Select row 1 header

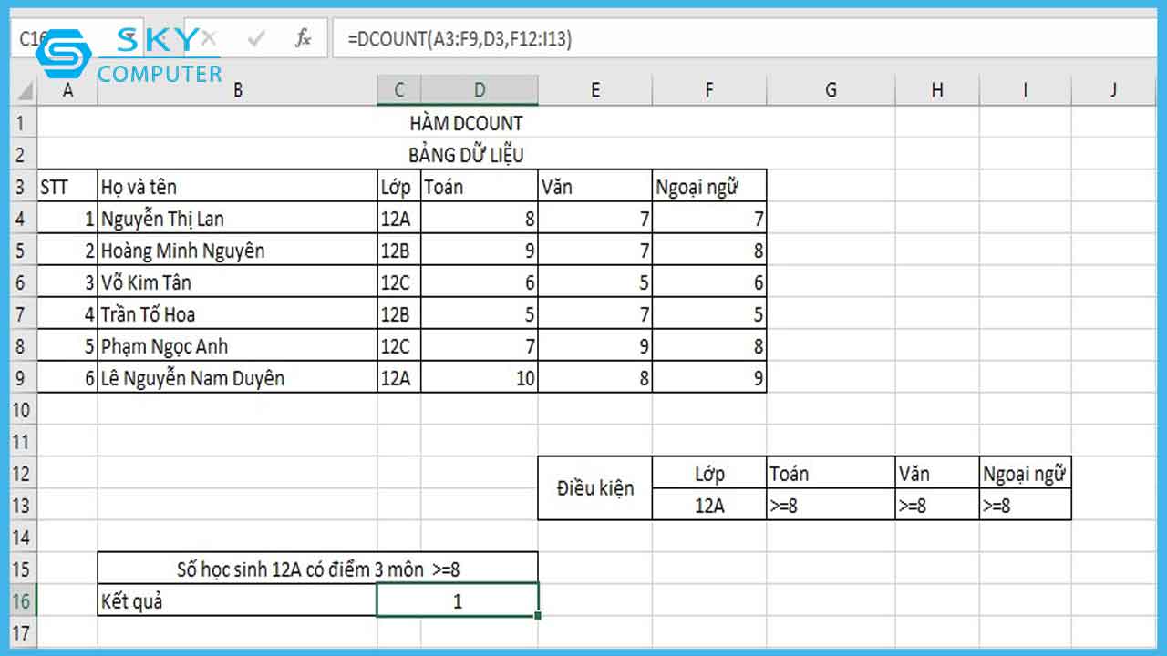25,122
